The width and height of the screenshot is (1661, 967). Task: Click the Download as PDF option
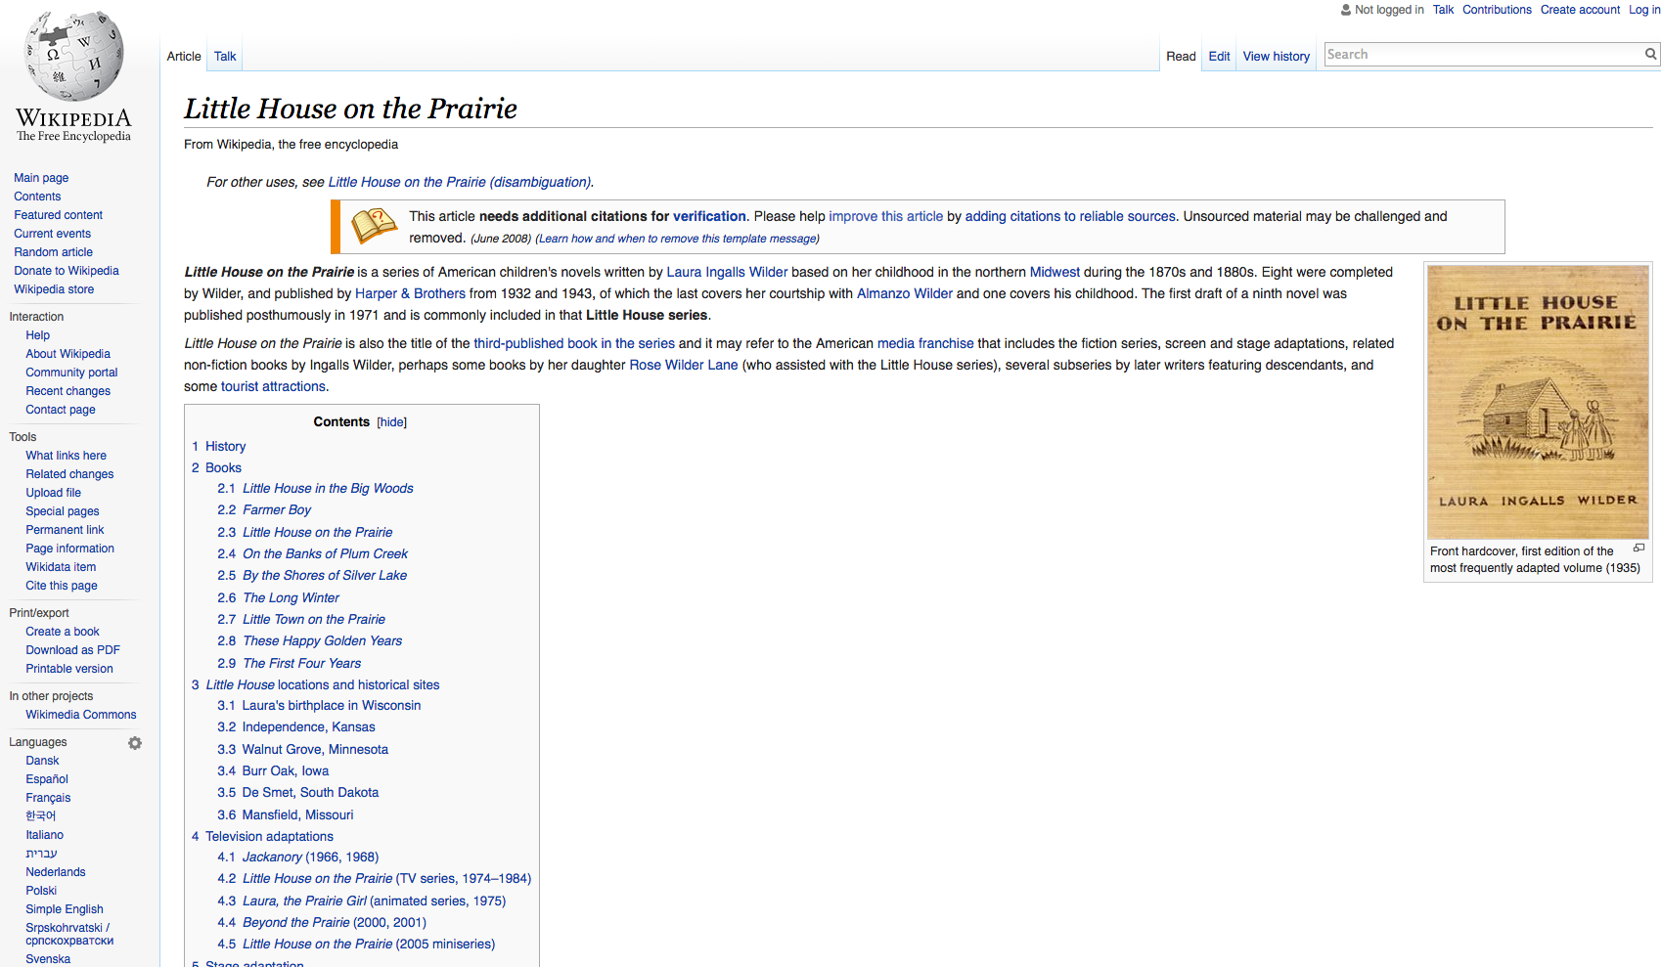pos(72,649)
